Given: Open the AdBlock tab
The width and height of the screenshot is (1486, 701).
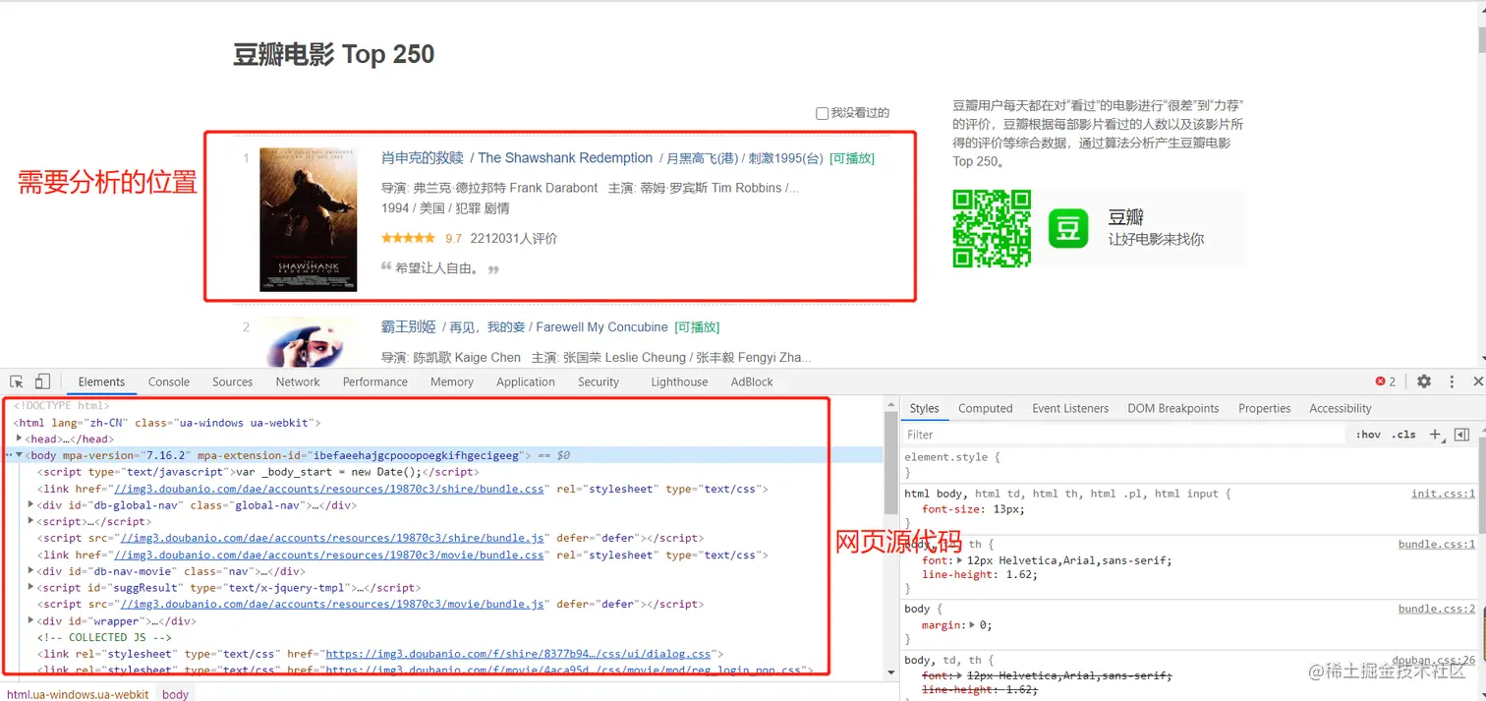Looking at the screenshot, I should pyautogui.click(x=752, y=381).
